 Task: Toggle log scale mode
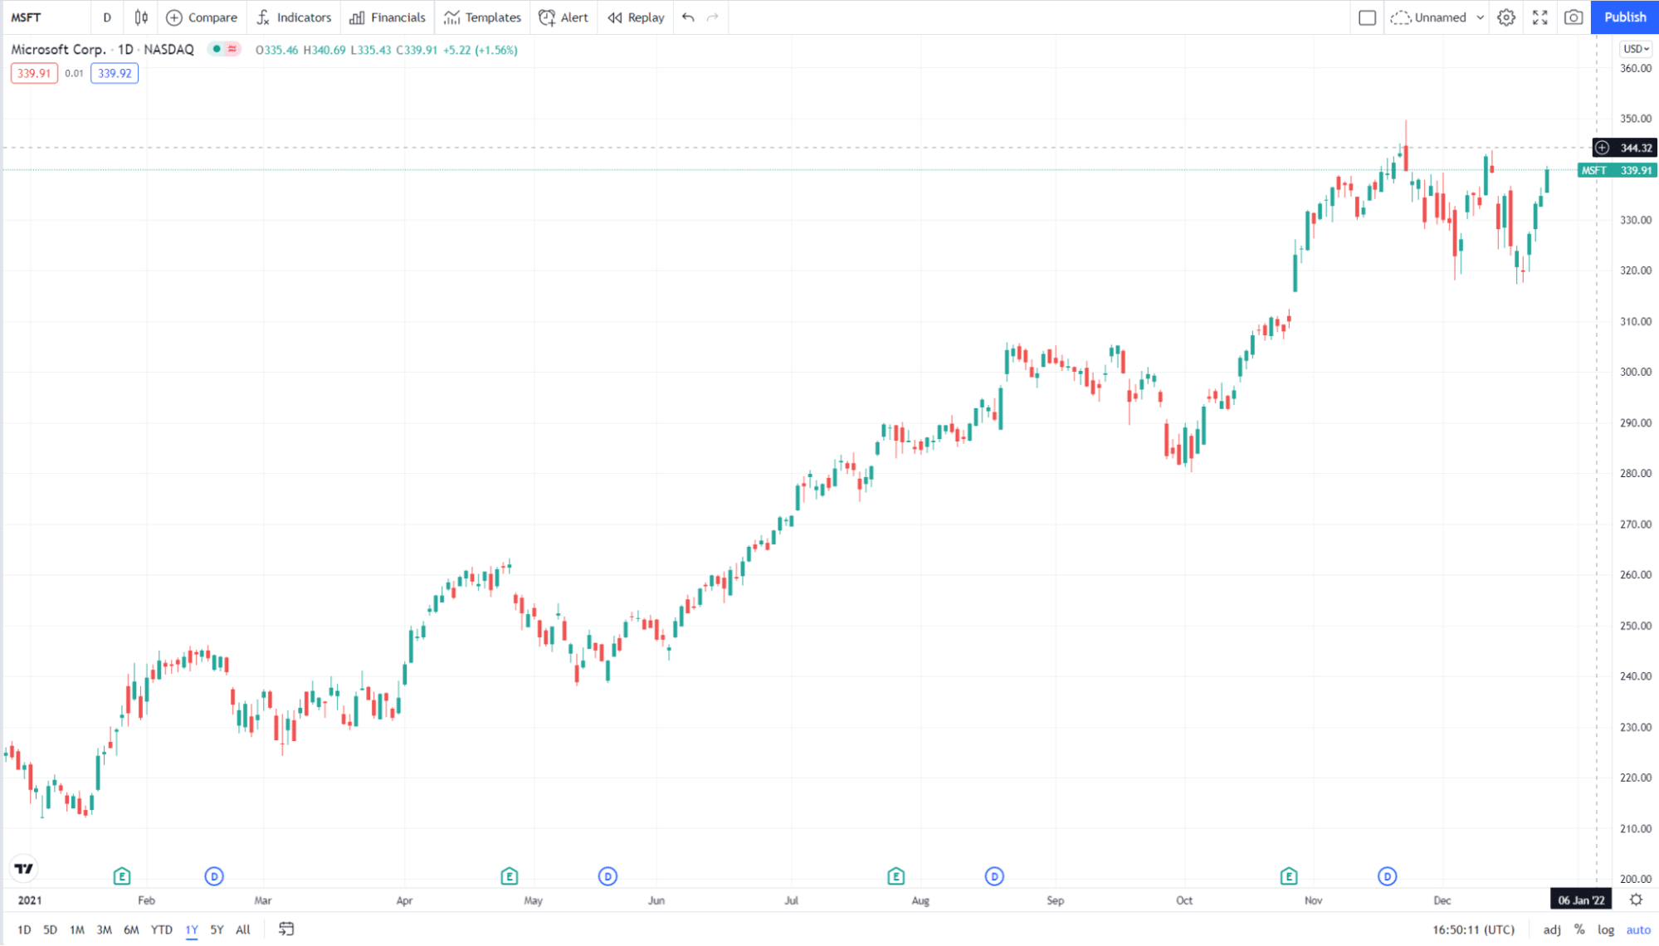point(1606,930)
